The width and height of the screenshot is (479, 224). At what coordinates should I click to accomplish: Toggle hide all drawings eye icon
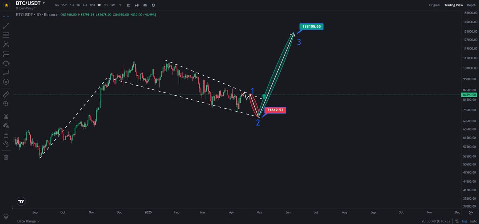pyautogui.click(x=6, y=144)
